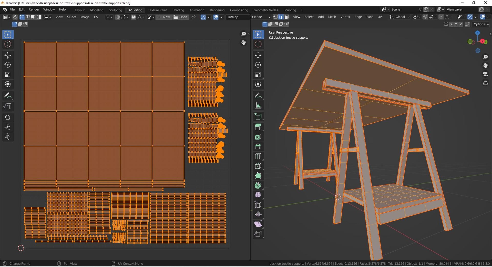492x267 pixels.
Task: Open UV overlays dropdown arrow
Action: point(221,17)
